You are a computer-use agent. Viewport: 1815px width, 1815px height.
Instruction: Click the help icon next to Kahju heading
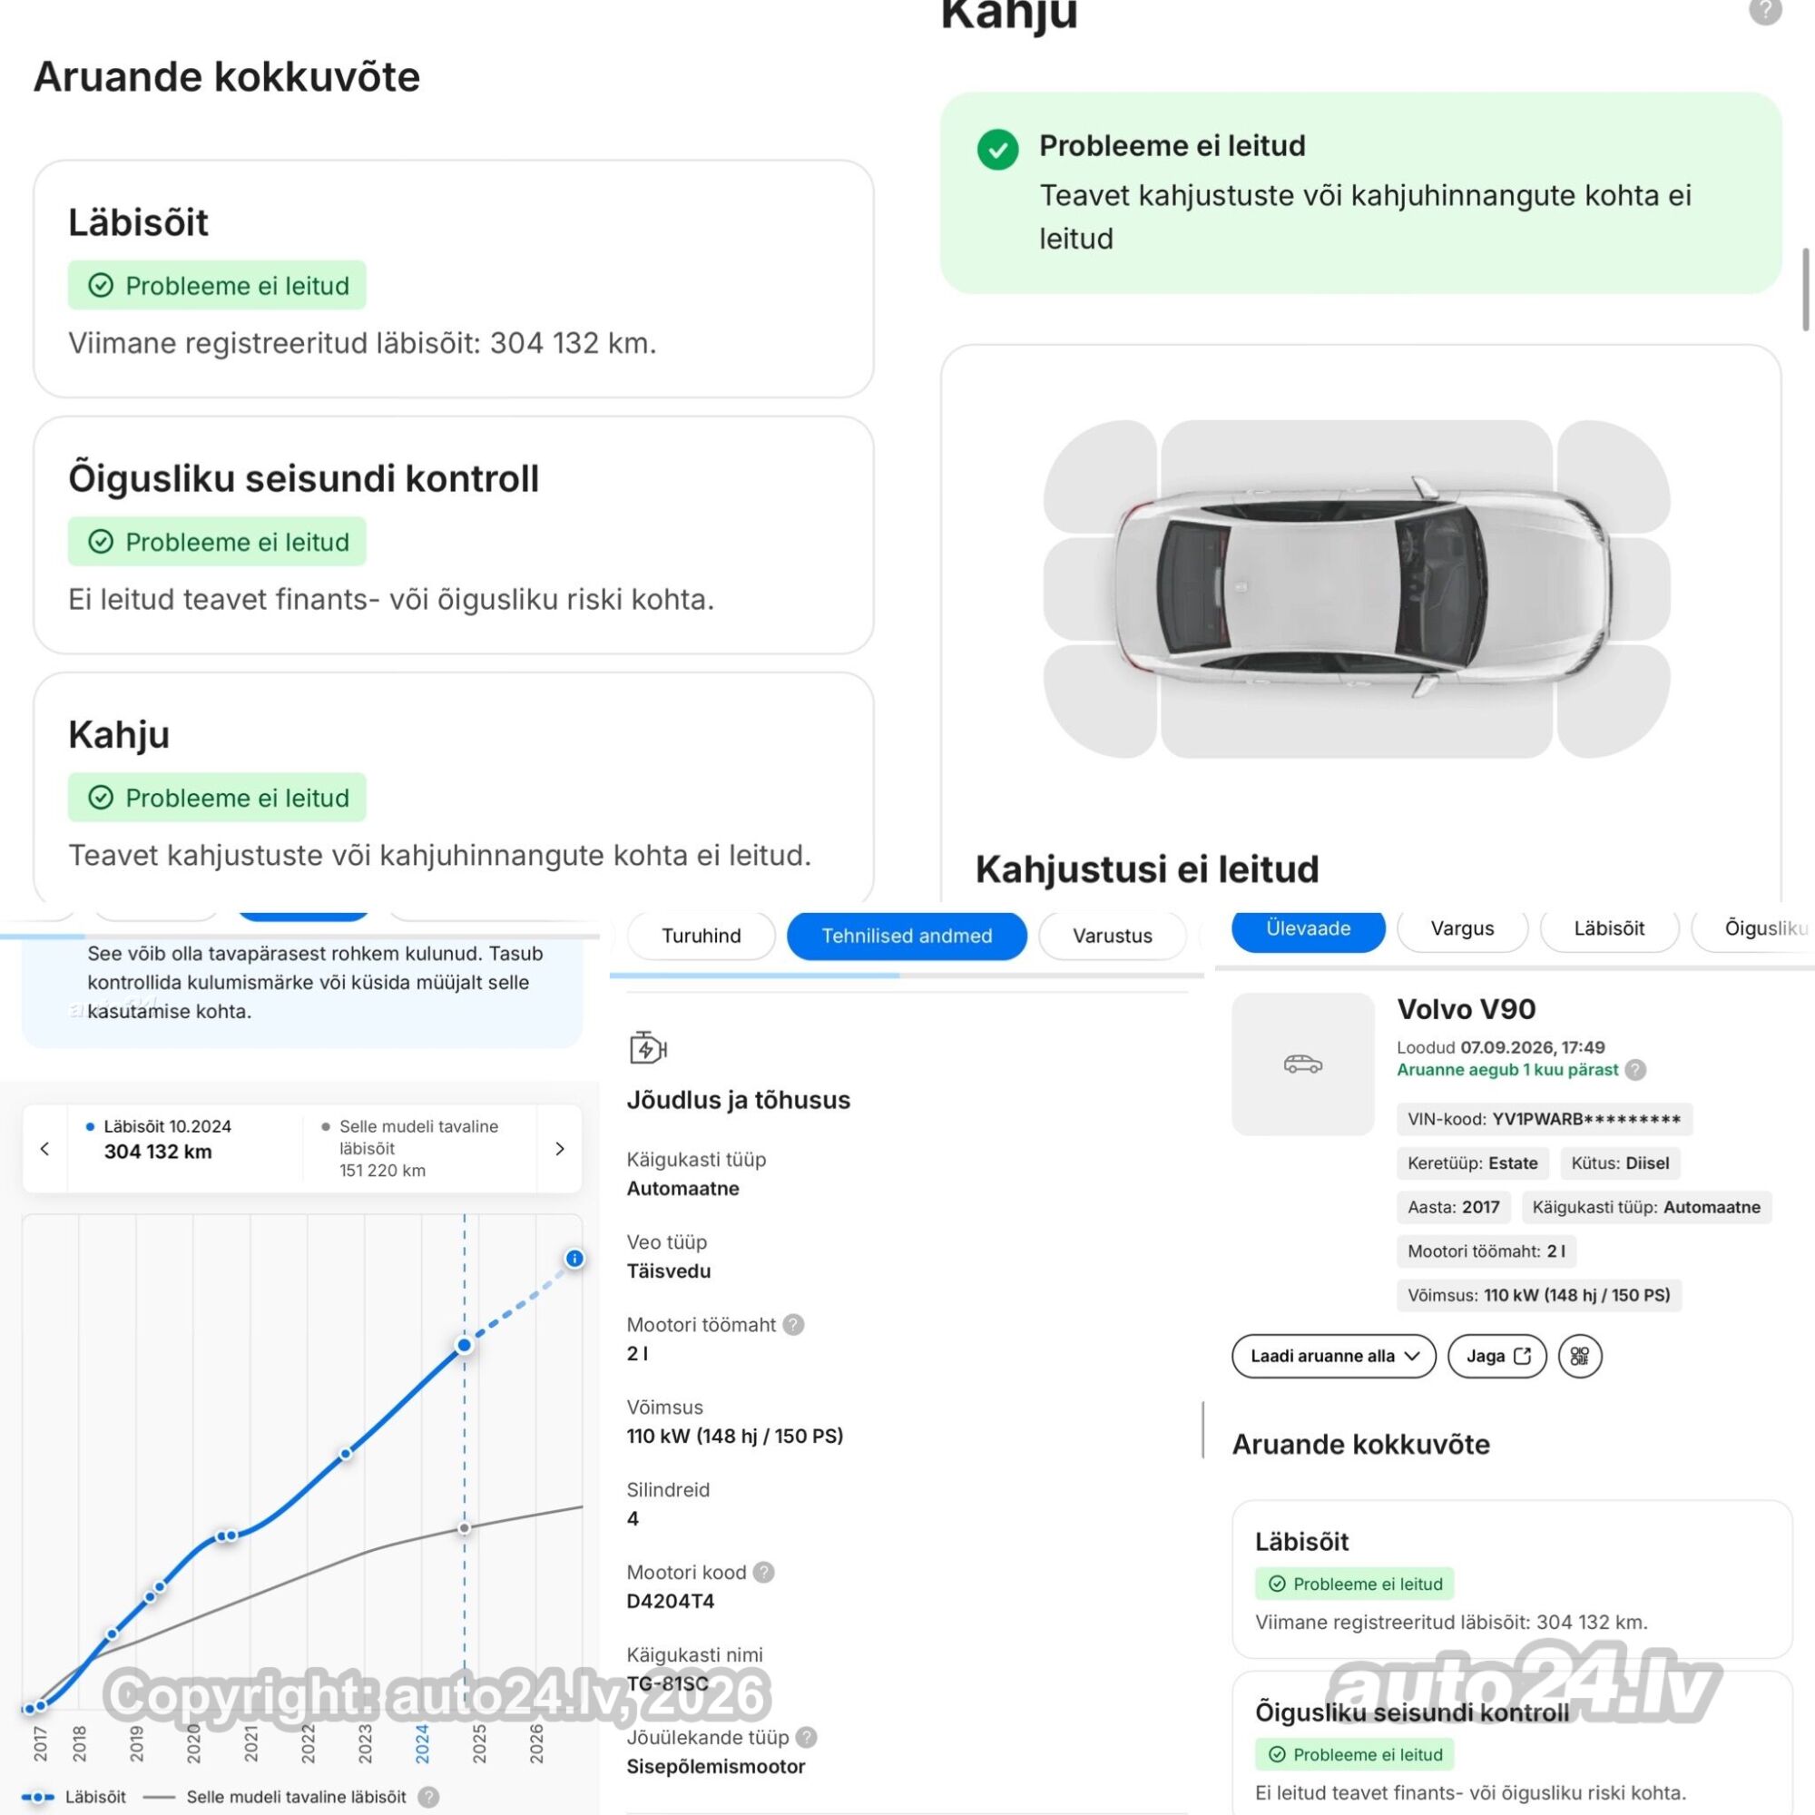pyautogui.click(x=1765, y=11)
